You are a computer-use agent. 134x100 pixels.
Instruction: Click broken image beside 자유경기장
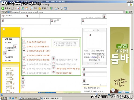click(x=53, y=67)
